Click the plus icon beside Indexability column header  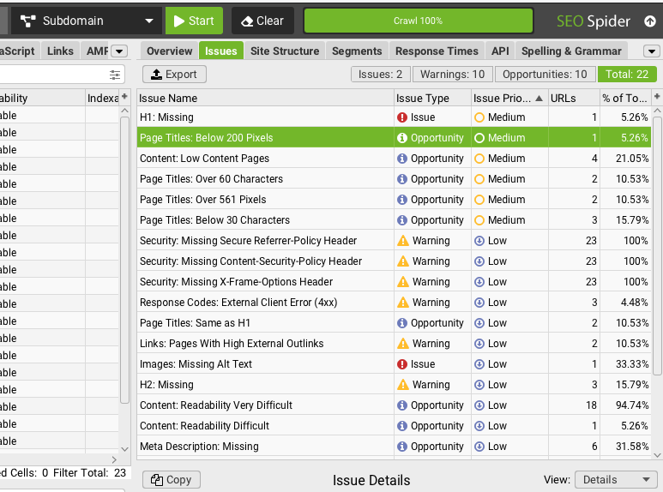(124, 98)
